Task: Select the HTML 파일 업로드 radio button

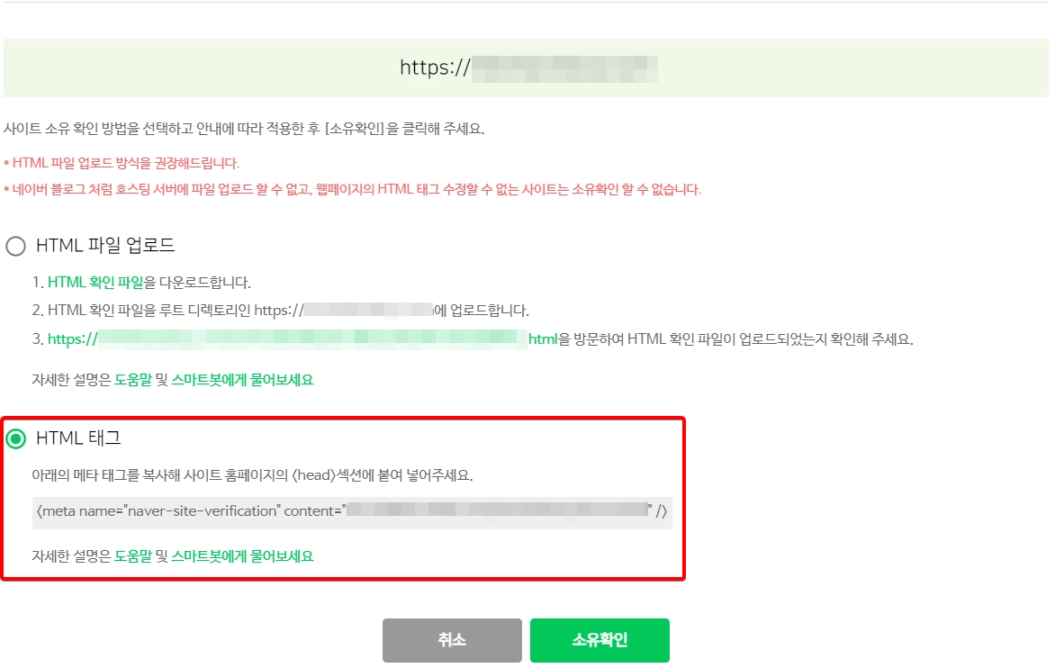Action: [x=15, y=246]
